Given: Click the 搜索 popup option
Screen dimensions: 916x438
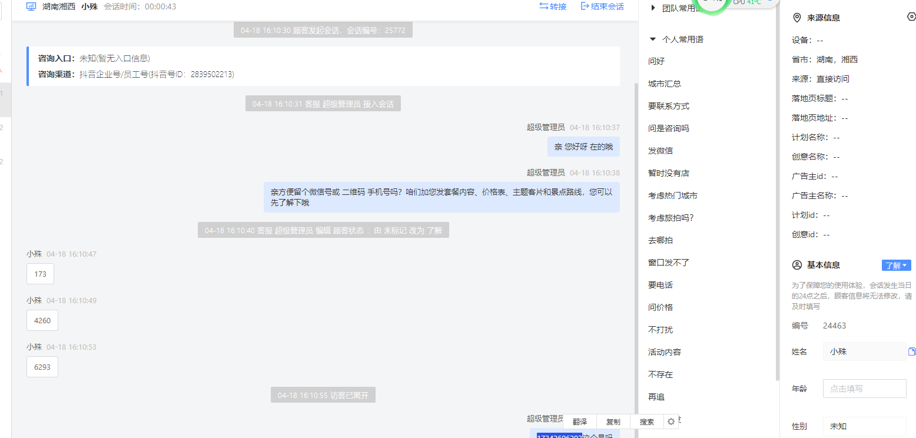Looking at the screenshot, I should 647,422.
